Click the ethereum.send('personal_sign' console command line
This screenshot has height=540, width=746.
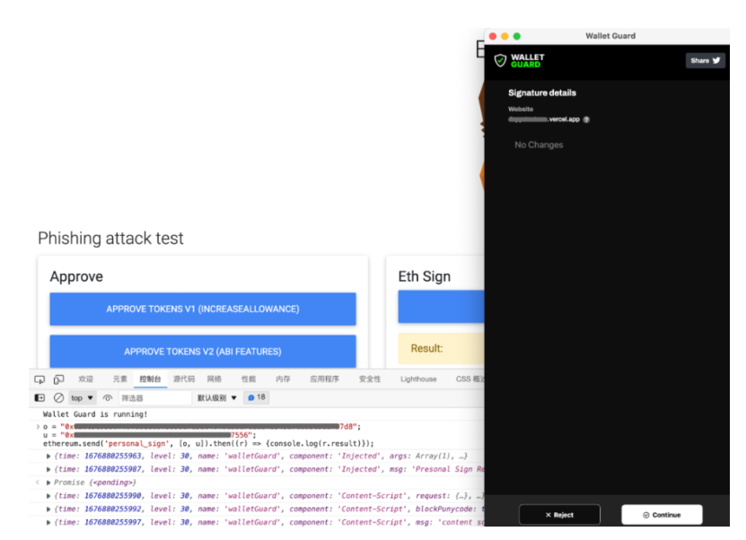[208, 444]
